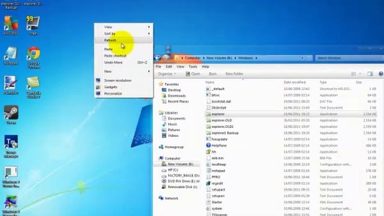Click the explorer application file icon
384x216 pixels.
208,114
